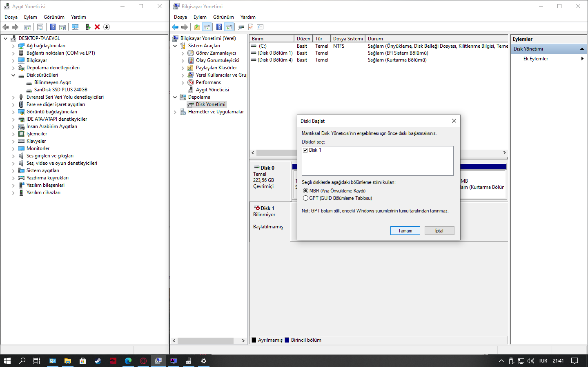
Task: Click the Birim column header
Action: pyautogui.click(x=272, y=39)
